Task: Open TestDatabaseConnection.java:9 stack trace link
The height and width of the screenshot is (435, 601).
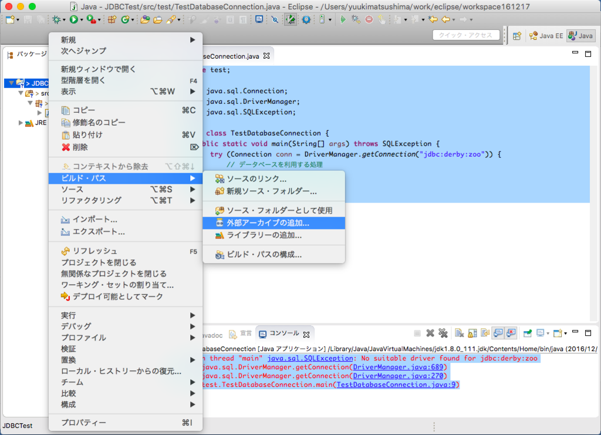Action: pyautogui.click(x=396, y=385)
